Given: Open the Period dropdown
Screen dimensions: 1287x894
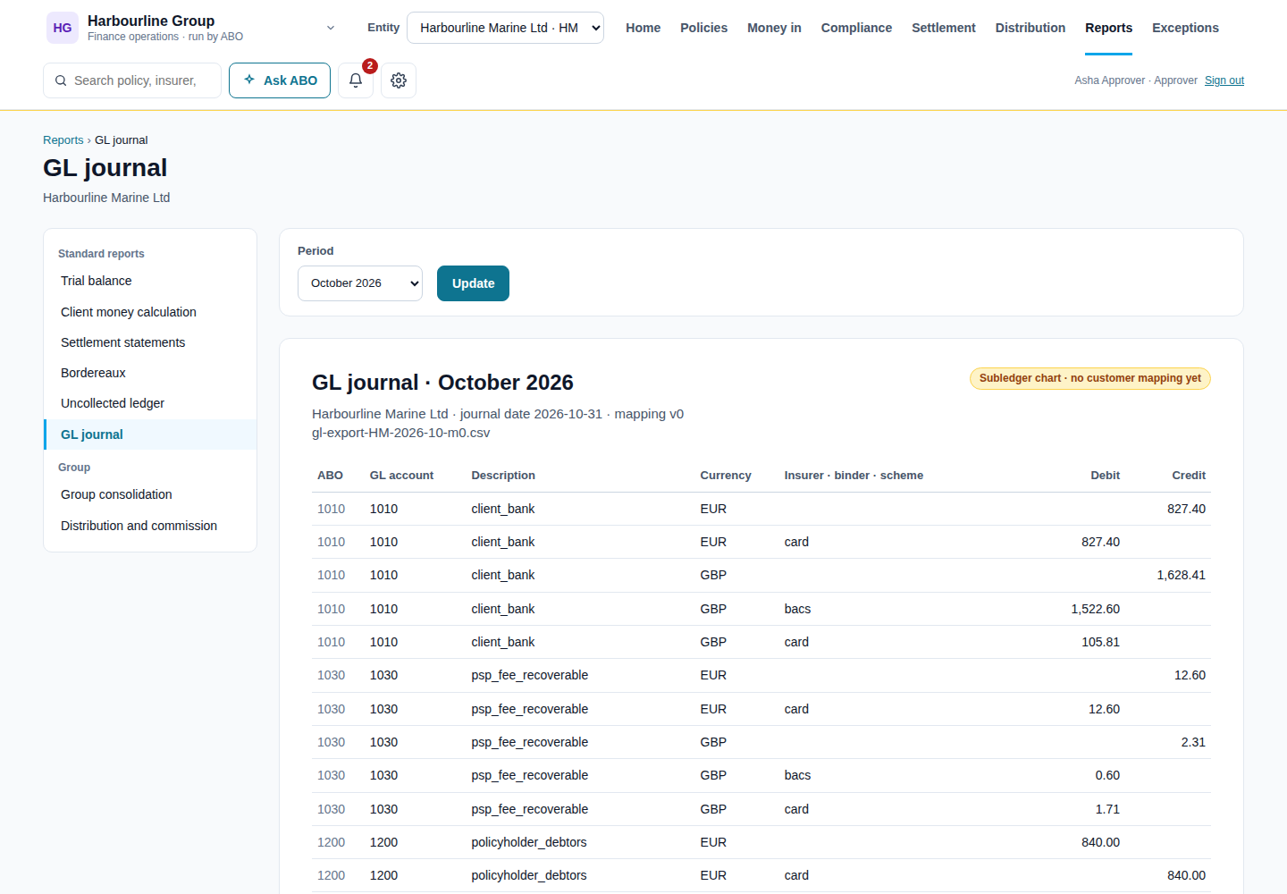Looking at the screenshot, I should coord(360,283).
